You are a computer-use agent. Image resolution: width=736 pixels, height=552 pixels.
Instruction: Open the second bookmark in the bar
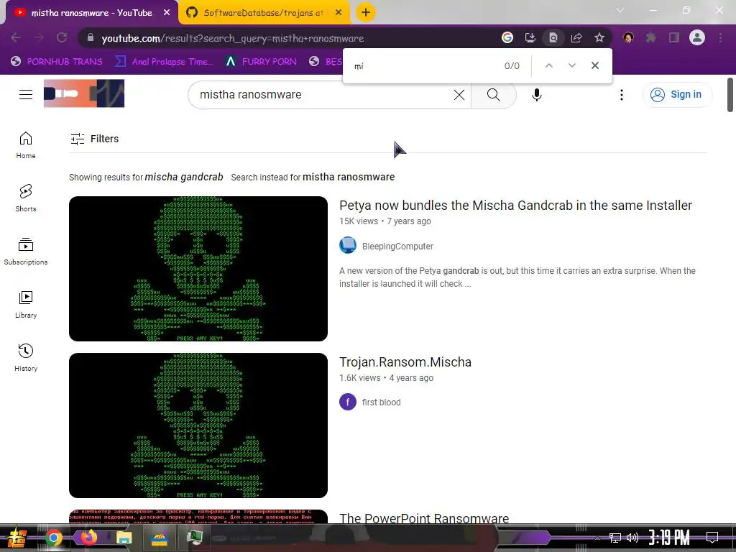(x=164, y=62)
